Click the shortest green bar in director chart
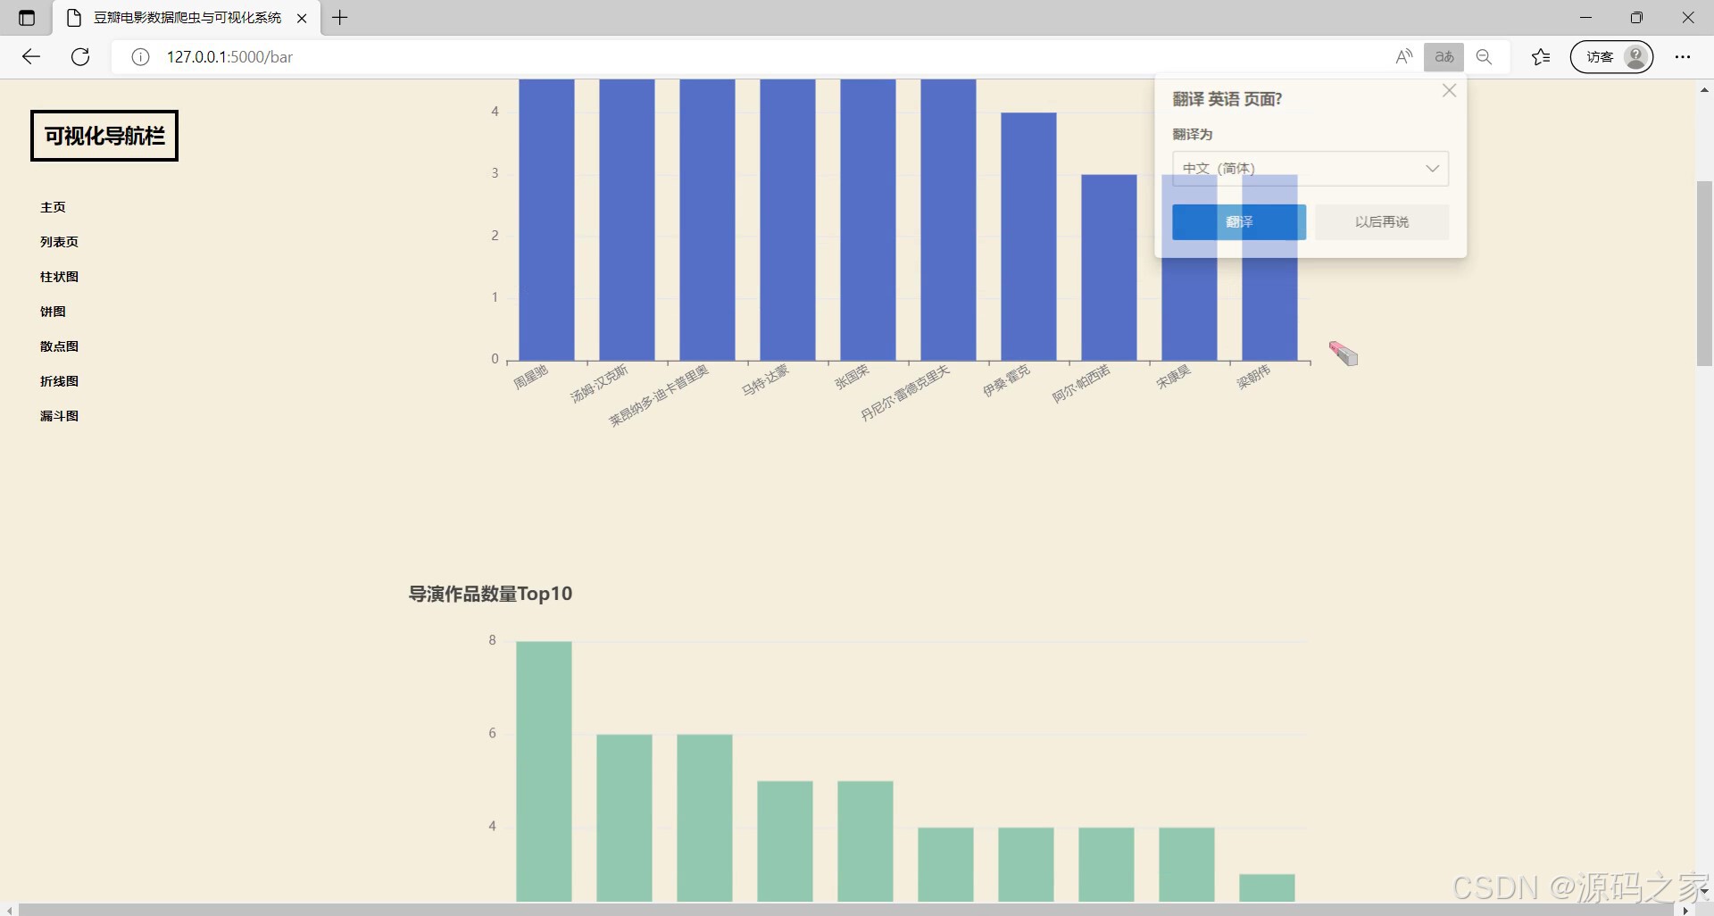Viewport: 1714px width, 916px height. pos(1267,887)
